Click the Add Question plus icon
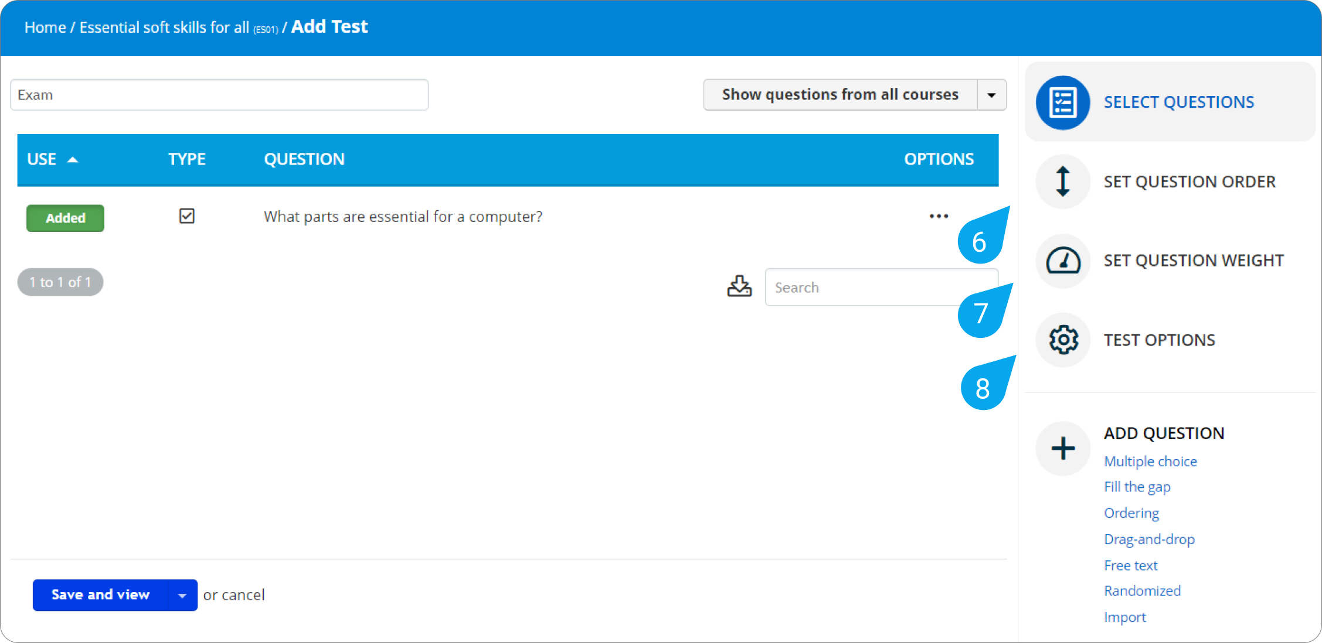Viewport: 1322px width, 643px height. 1062,447
